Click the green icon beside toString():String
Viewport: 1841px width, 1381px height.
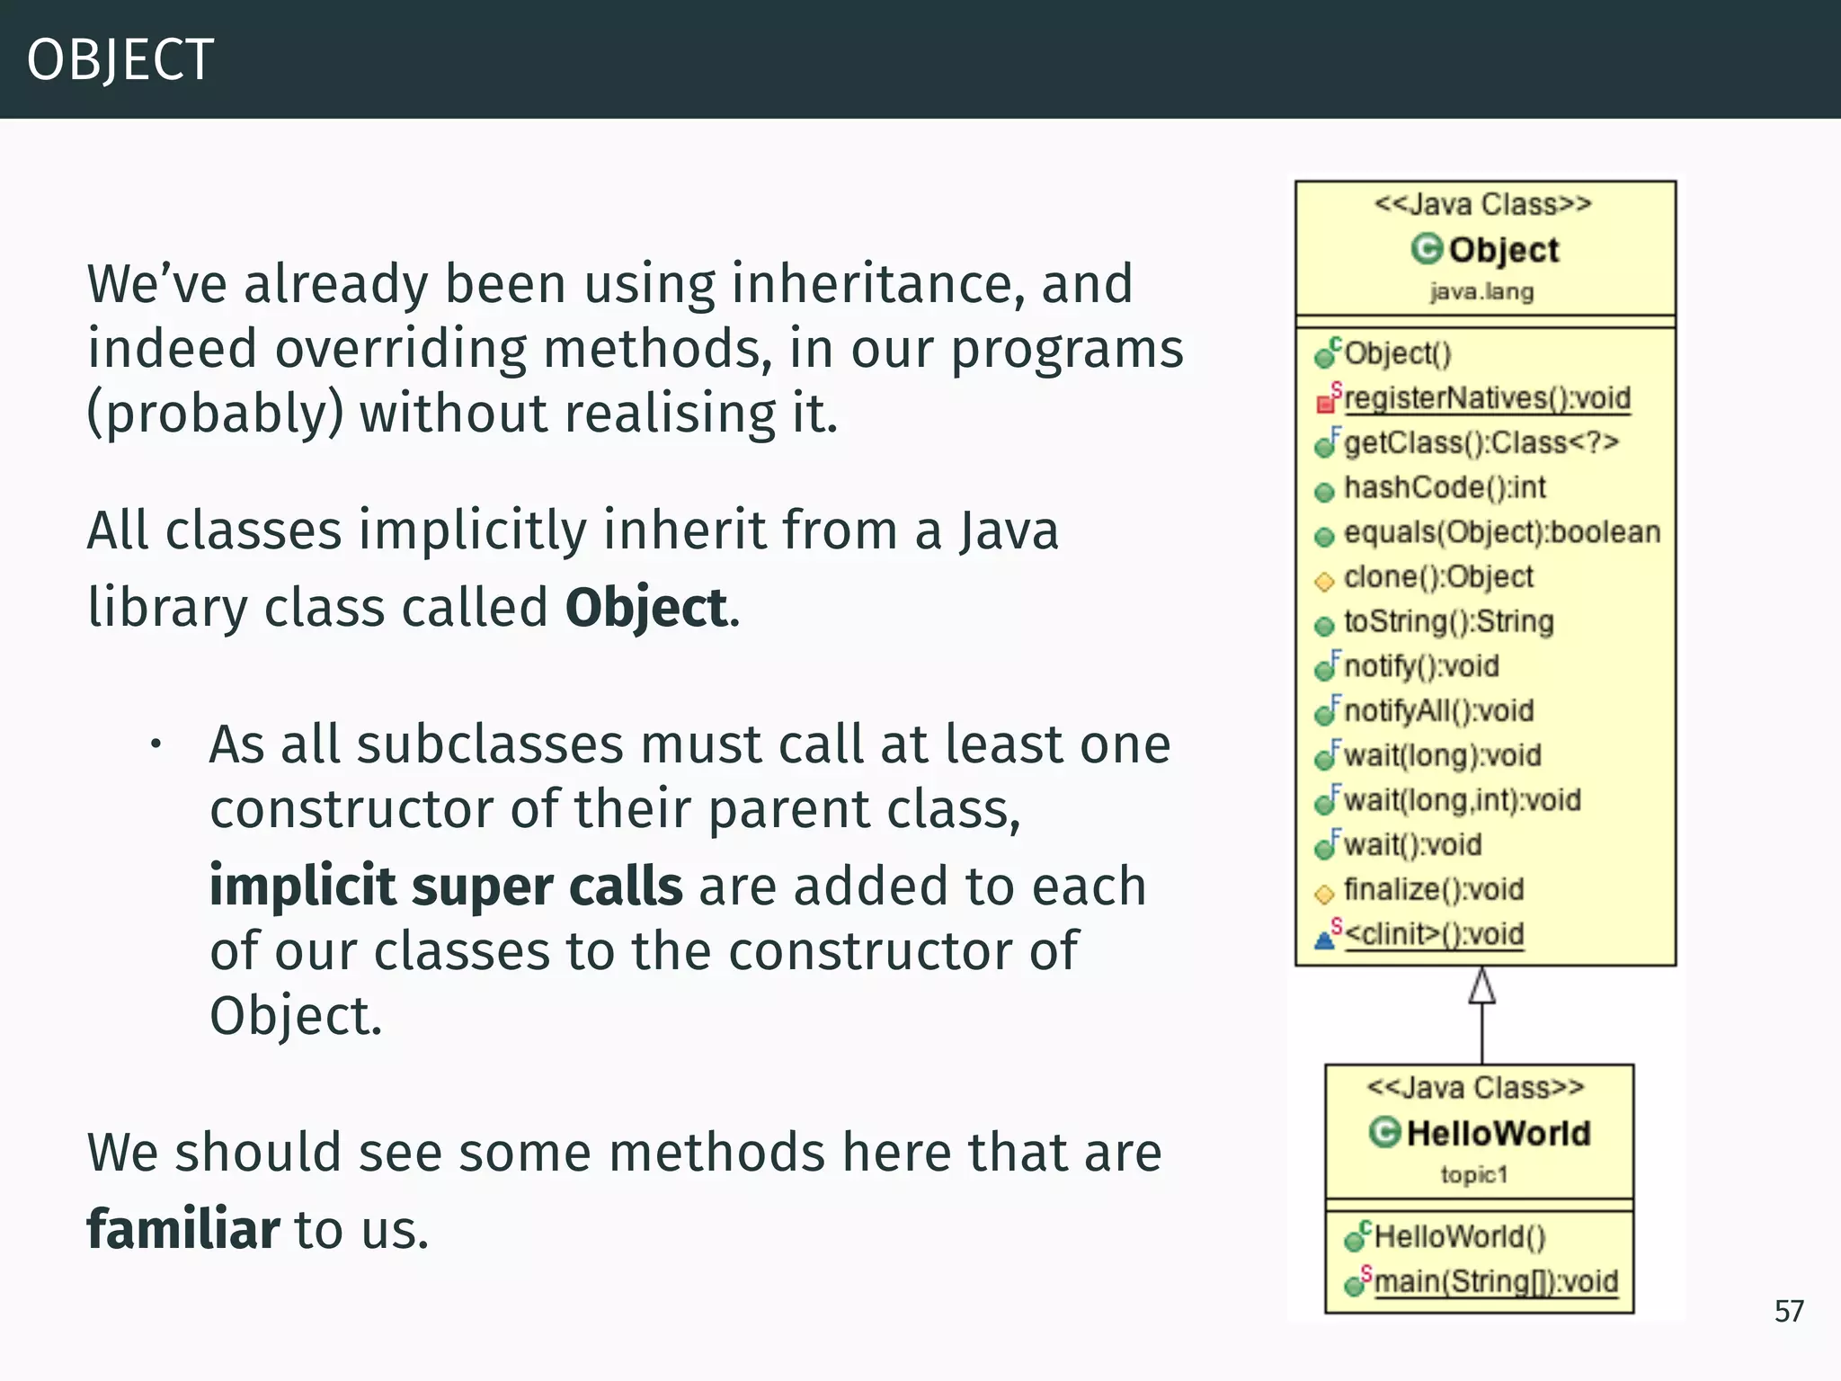1324,626
